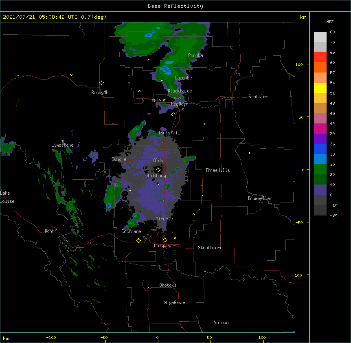The height and width of the screenshot is (343, 351).
Task: Pick the purple swatch above 36 dBZ
Action: (320, 139)
